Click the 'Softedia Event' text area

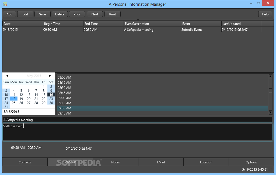[x=138, y=132]
